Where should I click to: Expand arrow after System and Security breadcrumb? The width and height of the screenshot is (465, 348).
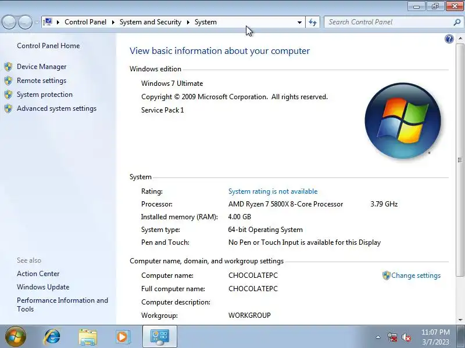click(188, 22)
